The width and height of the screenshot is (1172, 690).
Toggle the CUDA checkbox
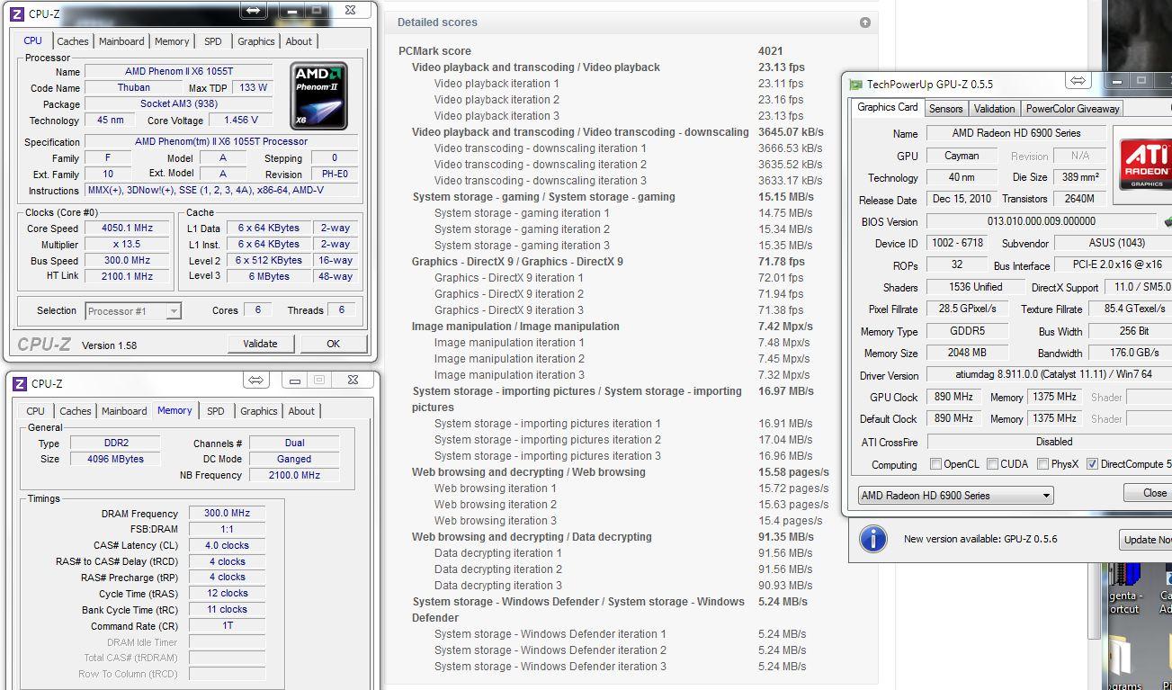[993, 464]
